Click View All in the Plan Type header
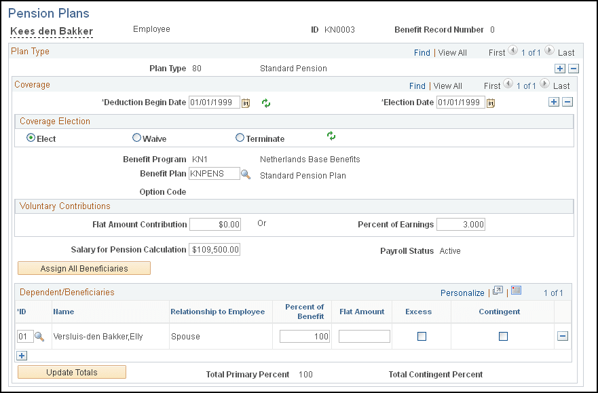598x393 pixels. pyautogui.click(x=451, y=52)
